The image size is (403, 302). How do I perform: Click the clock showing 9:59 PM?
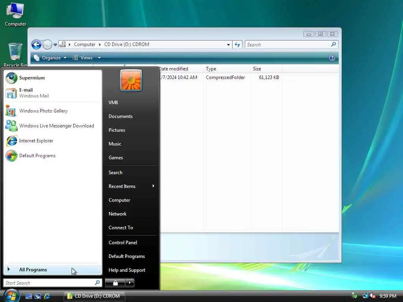(388, 296)
